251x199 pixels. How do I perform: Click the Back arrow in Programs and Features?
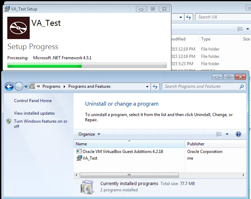tap(9, 87)
